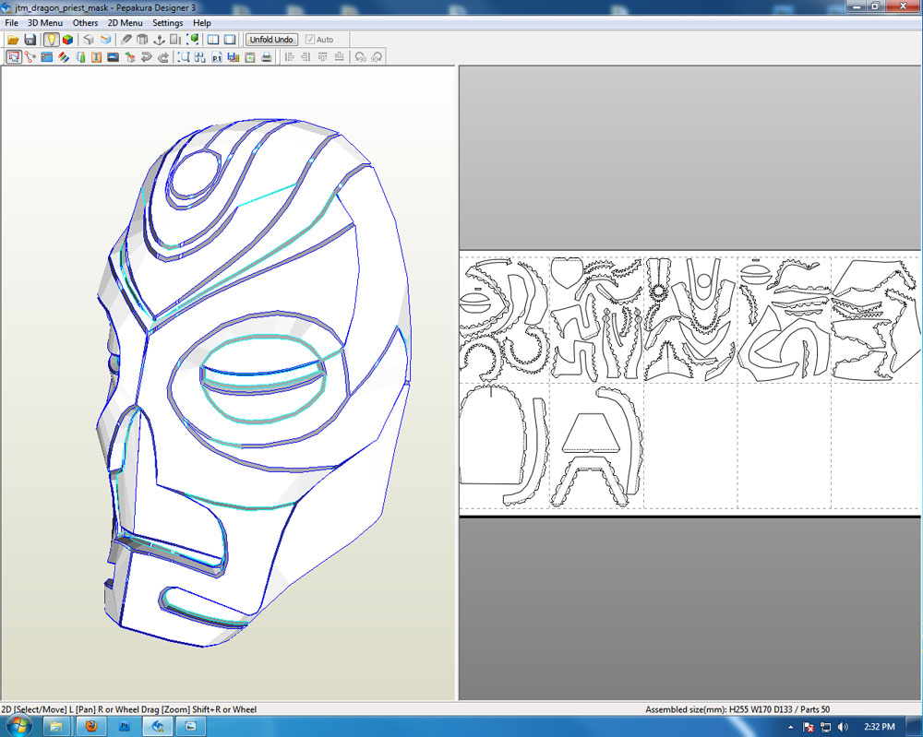This screenshot has width=923, height=737.
Task: Open the Windows Start menu
Action: tap(18, 727)
